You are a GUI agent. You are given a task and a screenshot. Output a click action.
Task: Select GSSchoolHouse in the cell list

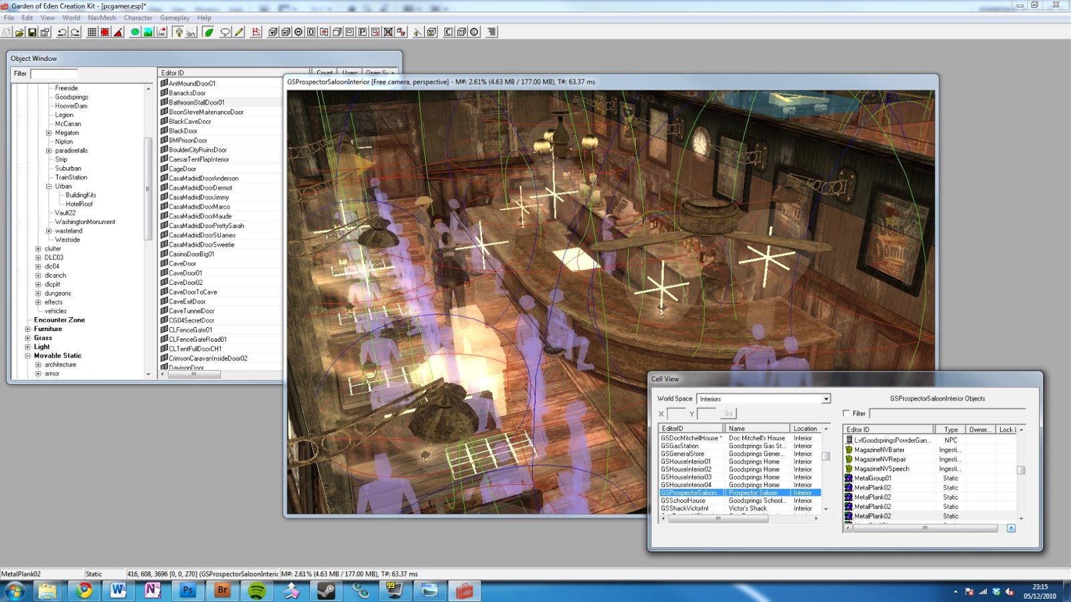click(683, 501)
